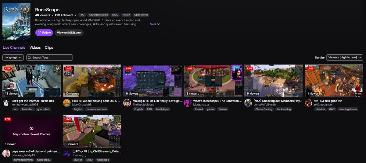Click the RuneScape game cover art
Screen dimensions: 366x163
pyautogui.click(x=16, y=22)
